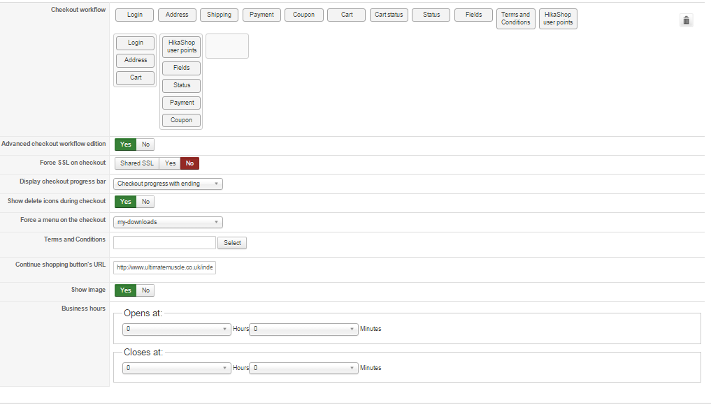Click Status in the second step column

click(x=181, y=86)
